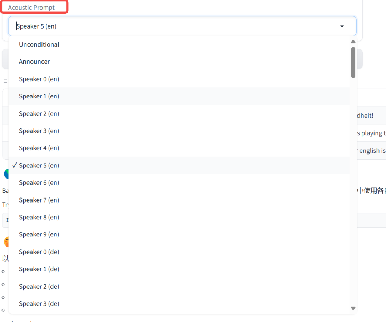
Task: Pick Speaker 1 (en) from dropdown
Action: pos(39,96)
